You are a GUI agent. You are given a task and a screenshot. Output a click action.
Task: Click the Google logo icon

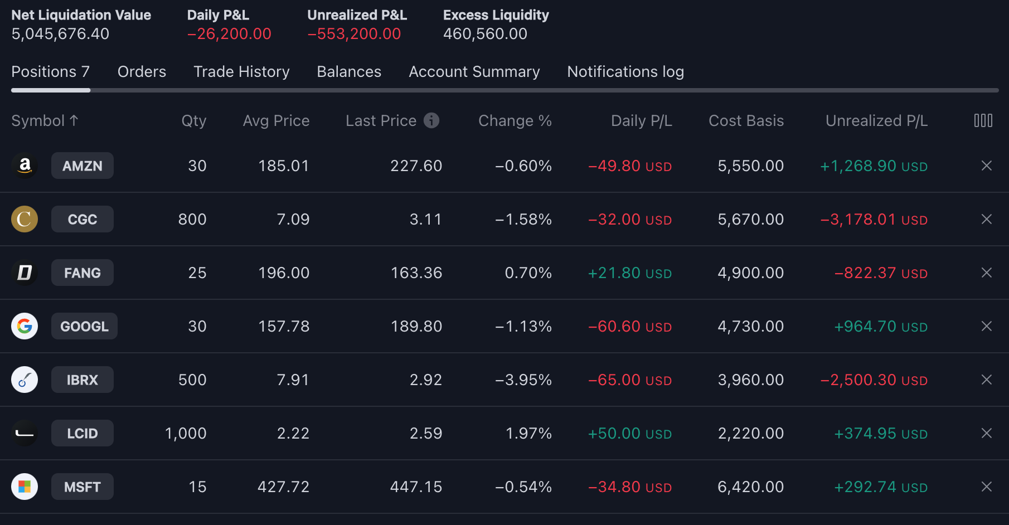click(25, 326)
